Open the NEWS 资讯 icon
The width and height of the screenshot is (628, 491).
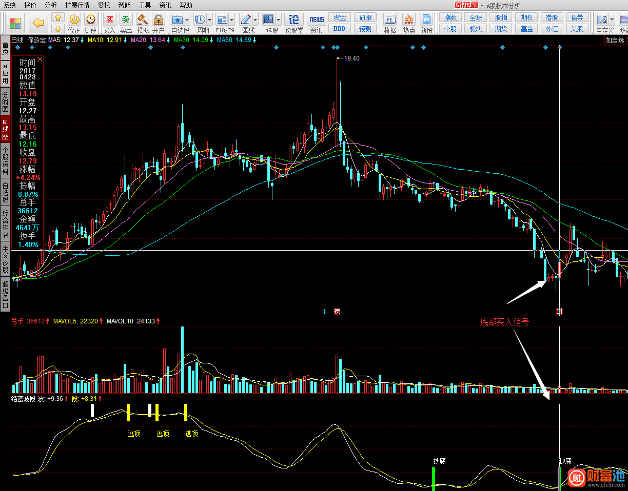point(317,19)
